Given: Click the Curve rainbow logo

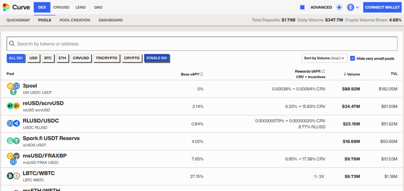Looking at the screenshot, I should click(6, 7).
